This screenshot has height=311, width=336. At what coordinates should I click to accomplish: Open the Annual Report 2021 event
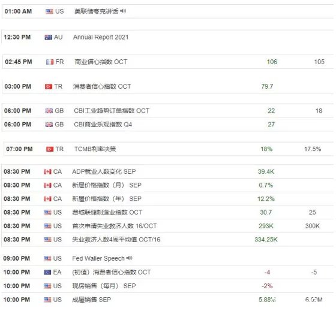(x=101, y=37)
